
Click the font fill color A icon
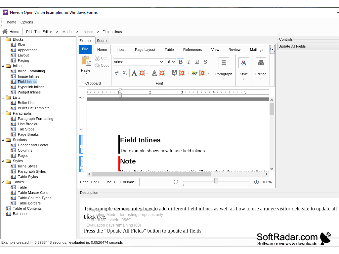point(134,73)
